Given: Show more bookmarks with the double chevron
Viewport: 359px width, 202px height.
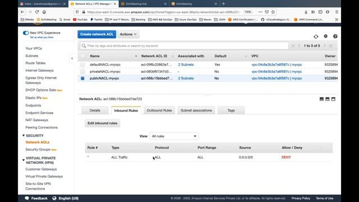Looking at the screenshot, I should point(337,20).
